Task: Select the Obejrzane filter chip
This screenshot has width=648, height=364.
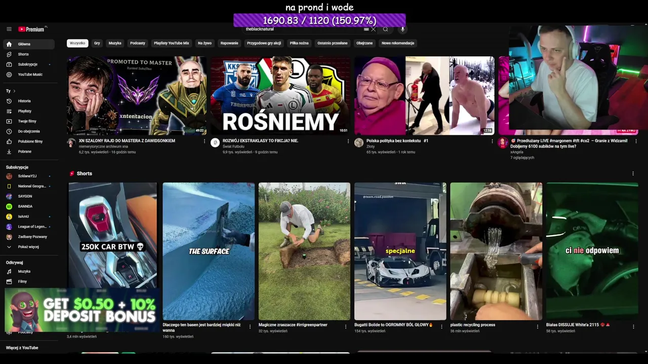Action: click(x=364, y=43)
